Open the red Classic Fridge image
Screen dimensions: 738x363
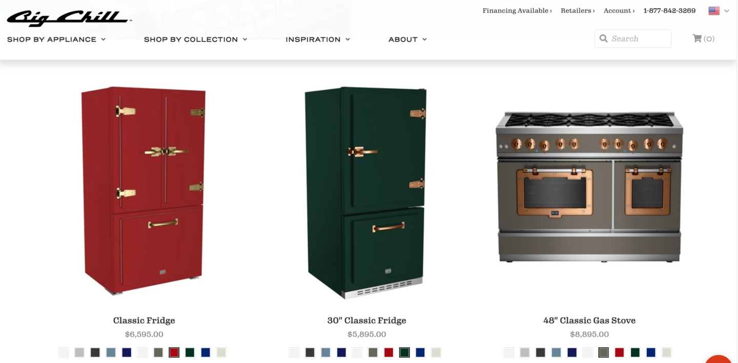tap(144, 191)
